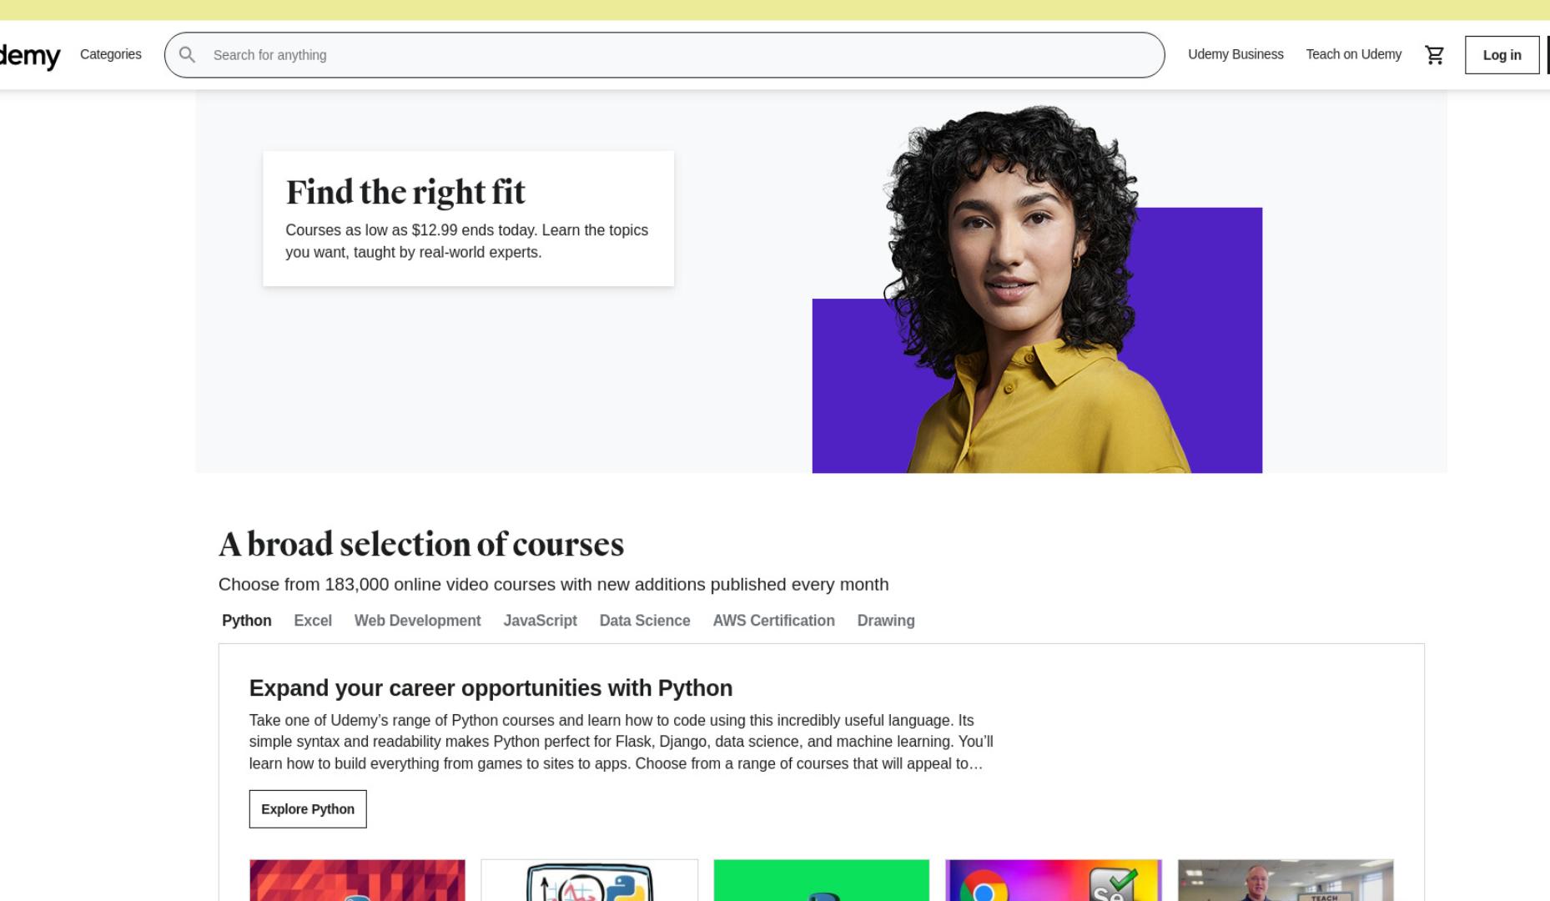Open the shopping cart icon
This screenshot has width=1550, height=901.
tap(1434, 55)
